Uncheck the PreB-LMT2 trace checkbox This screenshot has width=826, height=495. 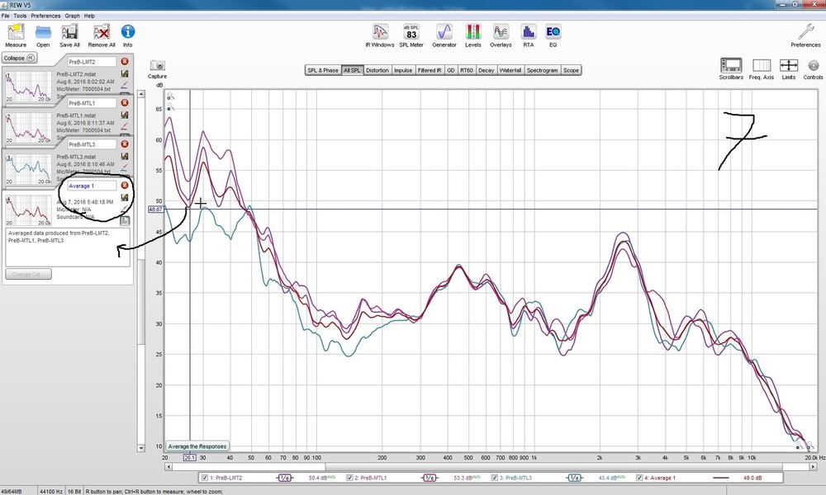[x=205, y=478]
